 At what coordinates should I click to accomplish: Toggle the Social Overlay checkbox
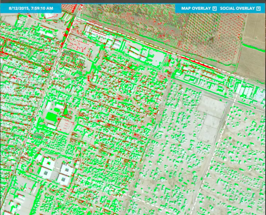pyautogui.click(x=258, y=8)
